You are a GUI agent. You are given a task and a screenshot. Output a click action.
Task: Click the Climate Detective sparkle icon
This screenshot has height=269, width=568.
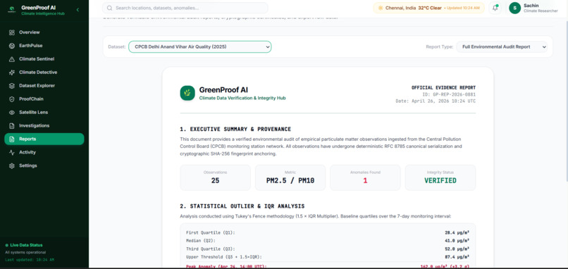12,73
